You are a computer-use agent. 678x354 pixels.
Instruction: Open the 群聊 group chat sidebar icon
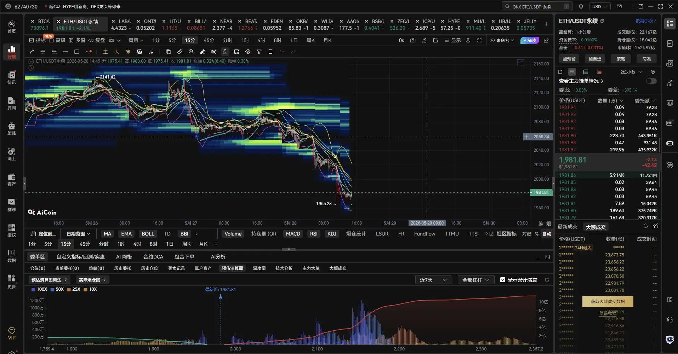12,205
